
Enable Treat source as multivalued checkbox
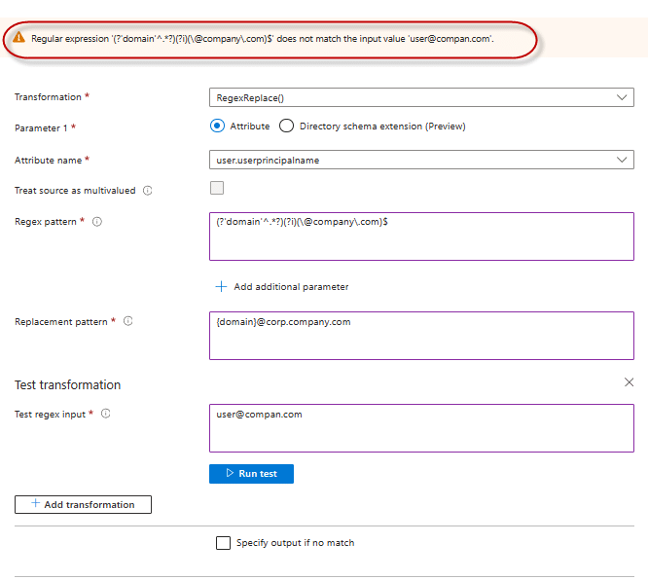click(217, 189)
